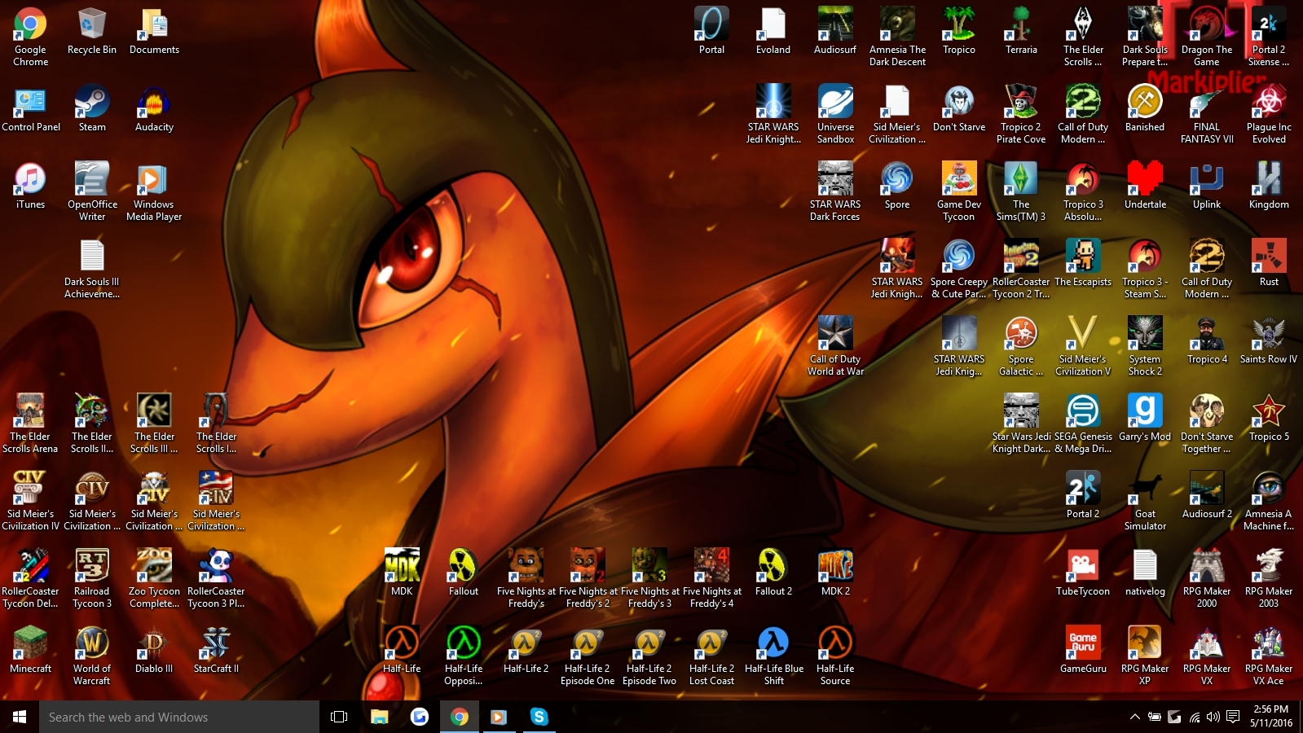Open the Recycle Bin desktop icon
This screenshot has height=733, width=1303.
pos(92,32)
